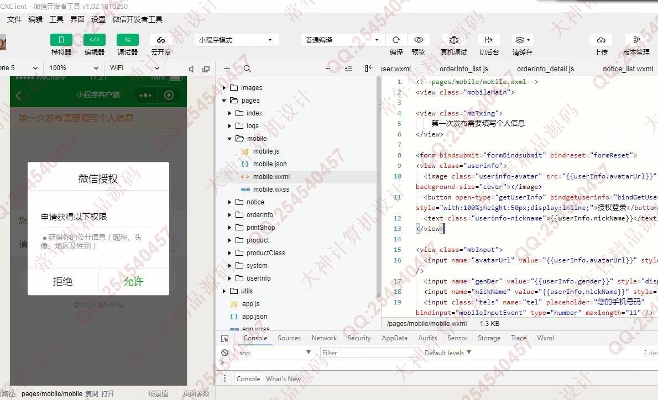Open version management (版本管理)
Viewport: 658px width, 400px height.
point(636,40)
